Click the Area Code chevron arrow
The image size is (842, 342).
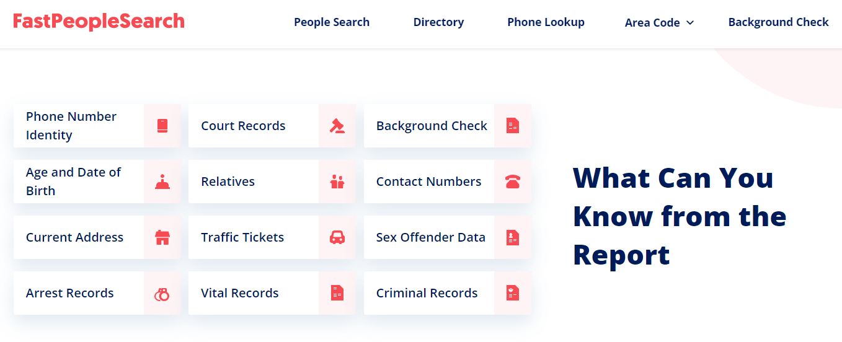click(x=690, y=23)
